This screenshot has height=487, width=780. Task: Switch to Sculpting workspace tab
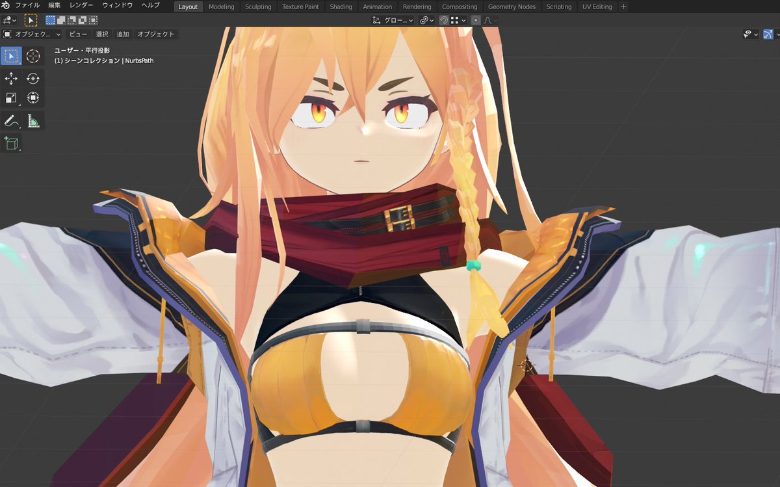[258, 7]
